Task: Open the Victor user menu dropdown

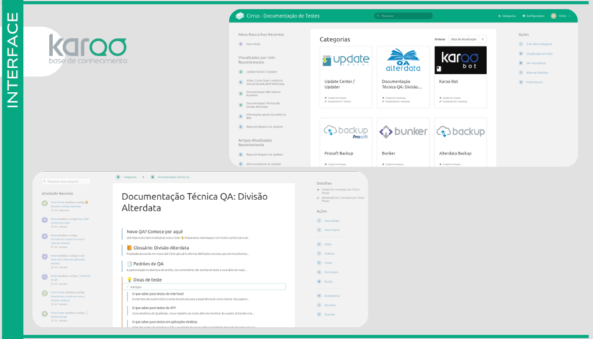Action: tap(561, 16)
